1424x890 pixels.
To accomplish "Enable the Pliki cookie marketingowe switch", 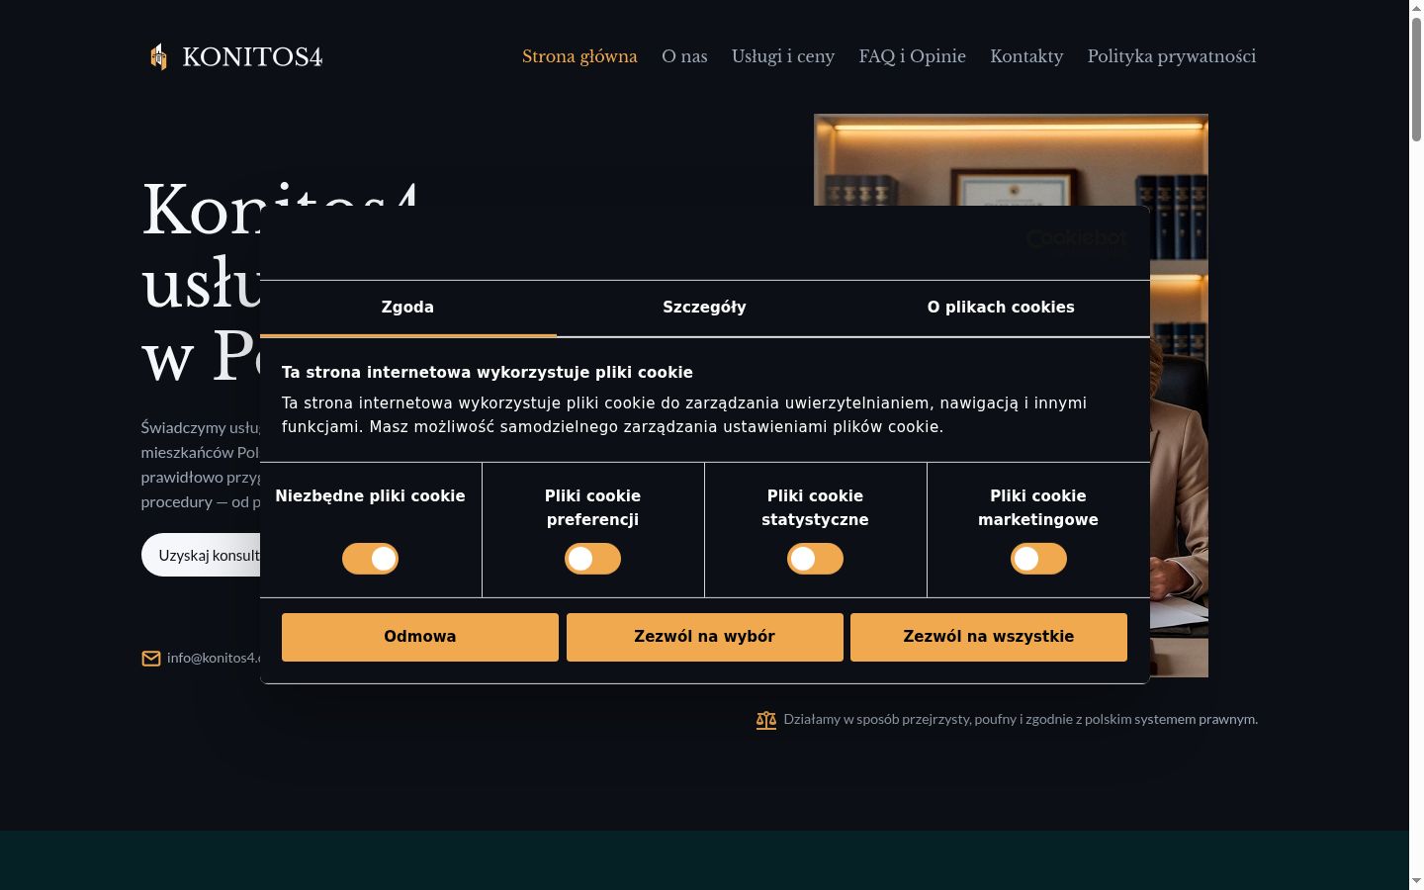I will click(x=1038, y=559).
